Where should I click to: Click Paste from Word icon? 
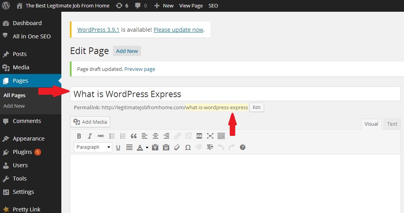pos(166,148)
